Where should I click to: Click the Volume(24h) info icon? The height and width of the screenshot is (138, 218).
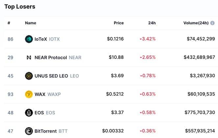point(212,23)
